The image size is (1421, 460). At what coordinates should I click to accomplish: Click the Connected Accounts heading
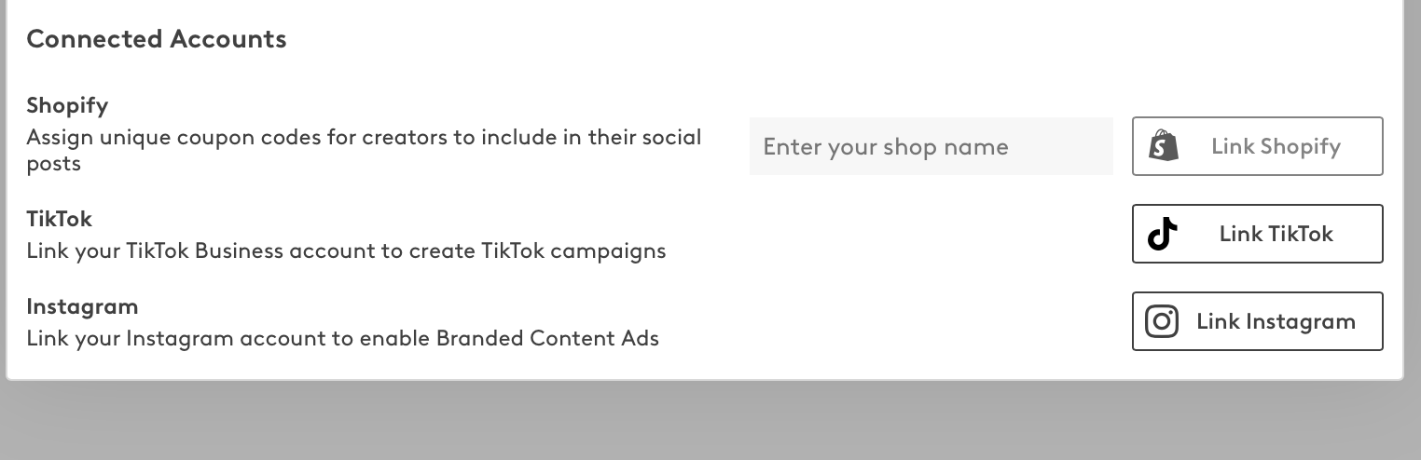[x=156, y=39]
